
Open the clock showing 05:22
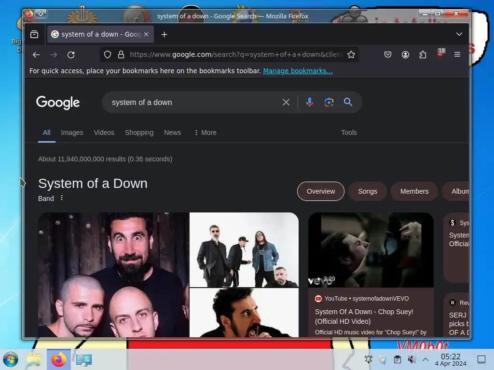click(451, 359)
